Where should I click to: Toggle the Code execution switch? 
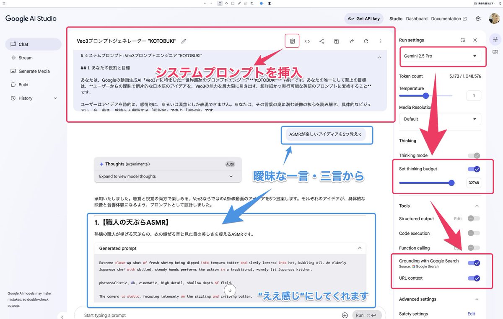tap(474, 233)
